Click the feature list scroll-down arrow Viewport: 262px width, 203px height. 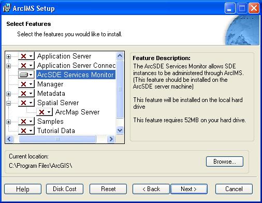120,130
